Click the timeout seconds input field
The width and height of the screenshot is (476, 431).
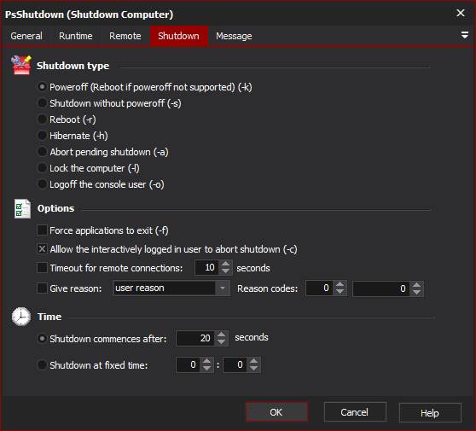click(x=207, y=267)
